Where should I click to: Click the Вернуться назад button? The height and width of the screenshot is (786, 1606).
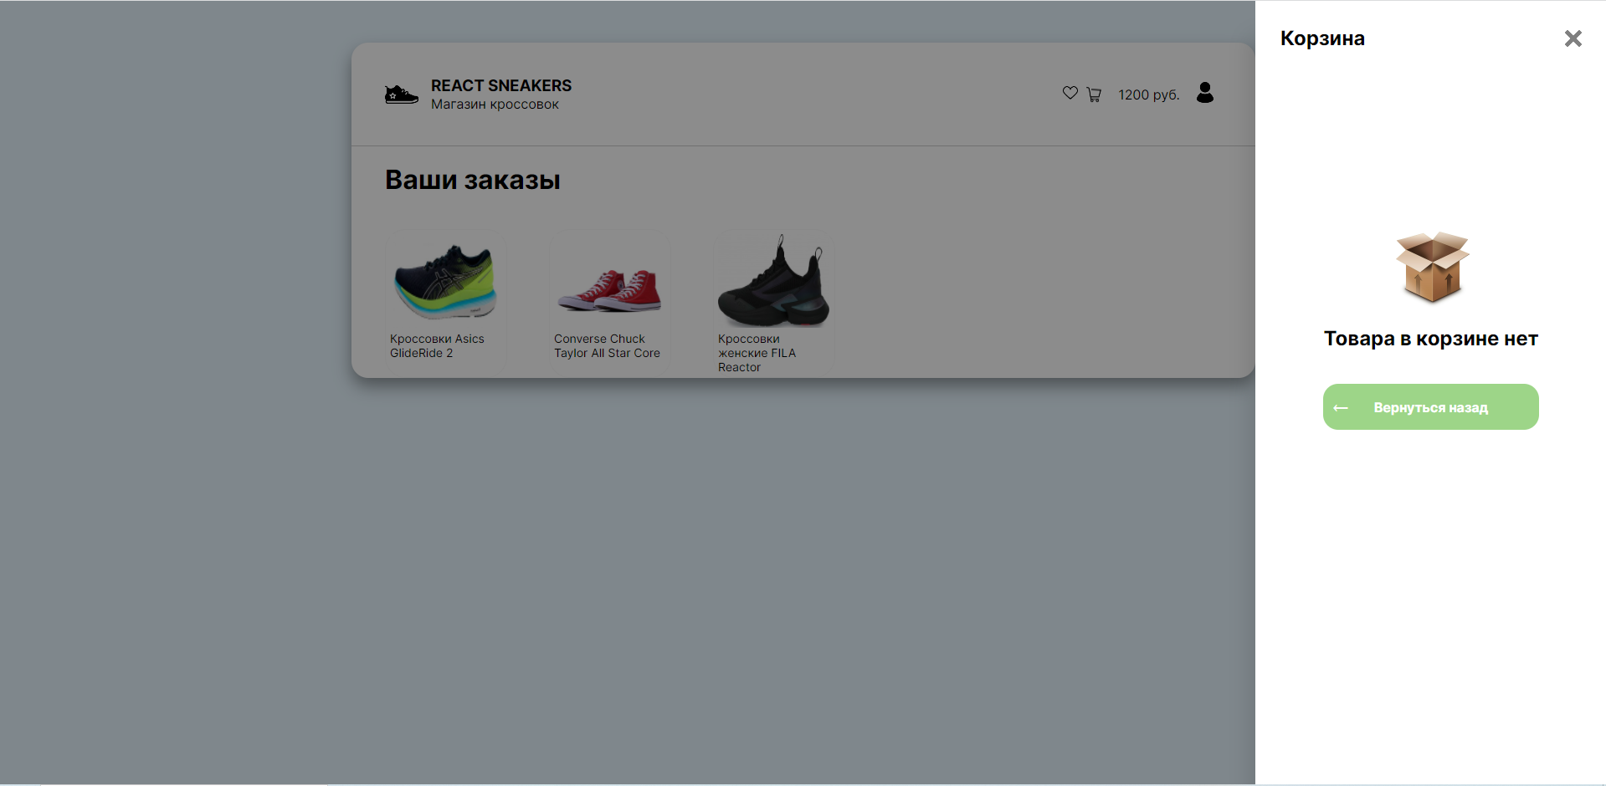click(x=1430, y=407)
